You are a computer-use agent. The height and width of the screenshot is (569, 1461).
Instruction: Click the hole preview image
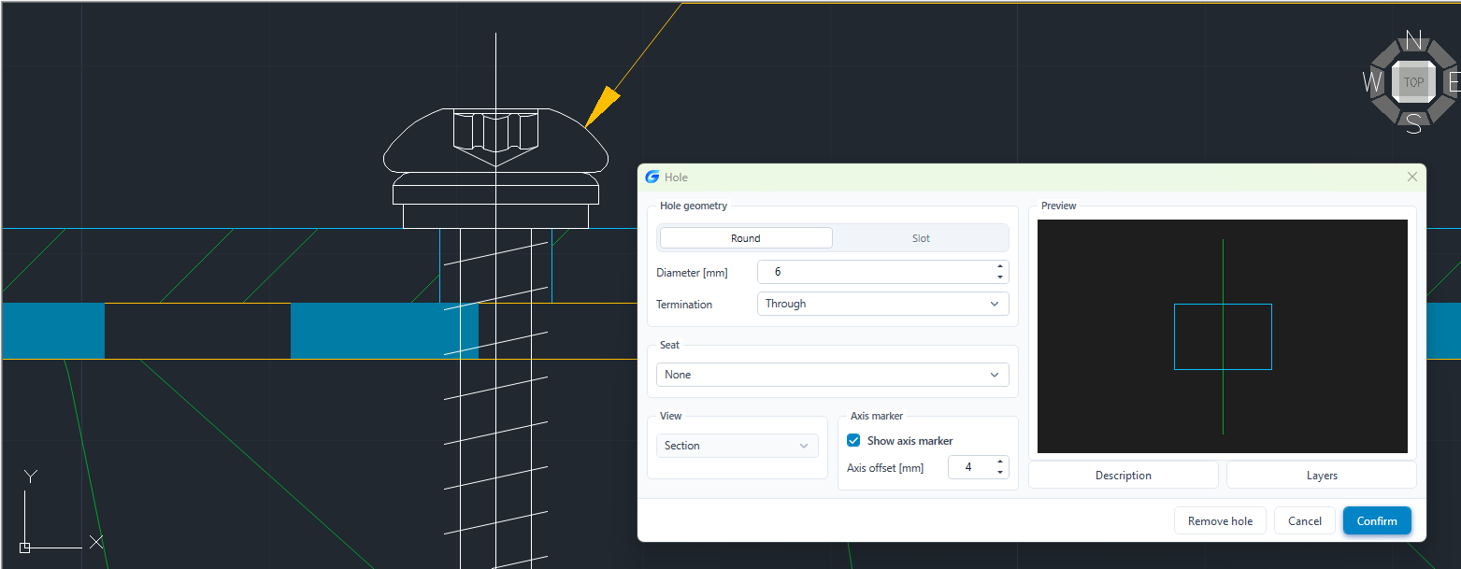tap(1223, 336)
